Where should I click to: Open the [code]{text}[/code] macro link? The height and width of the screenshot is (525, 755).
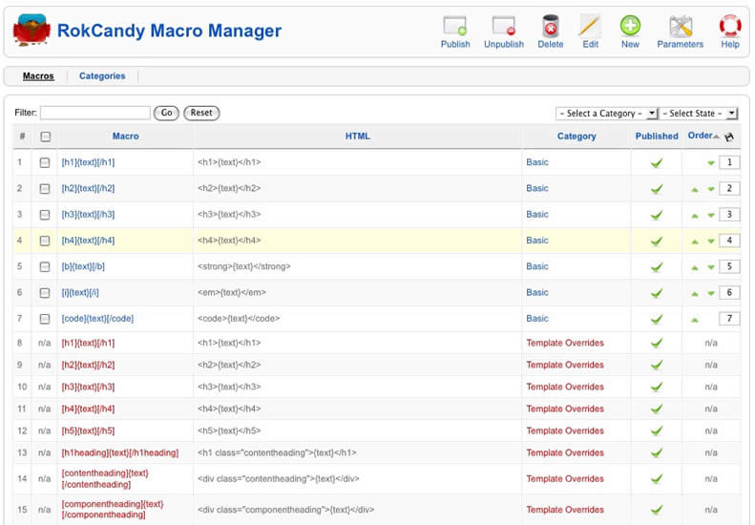(x=97, y=319)
